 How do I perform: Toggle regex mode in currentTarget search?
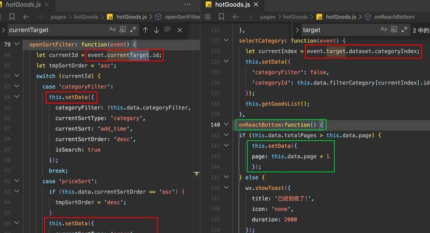pos(133,29)
